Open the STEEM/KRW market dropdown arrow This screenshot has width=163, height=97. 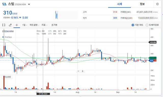29,4
